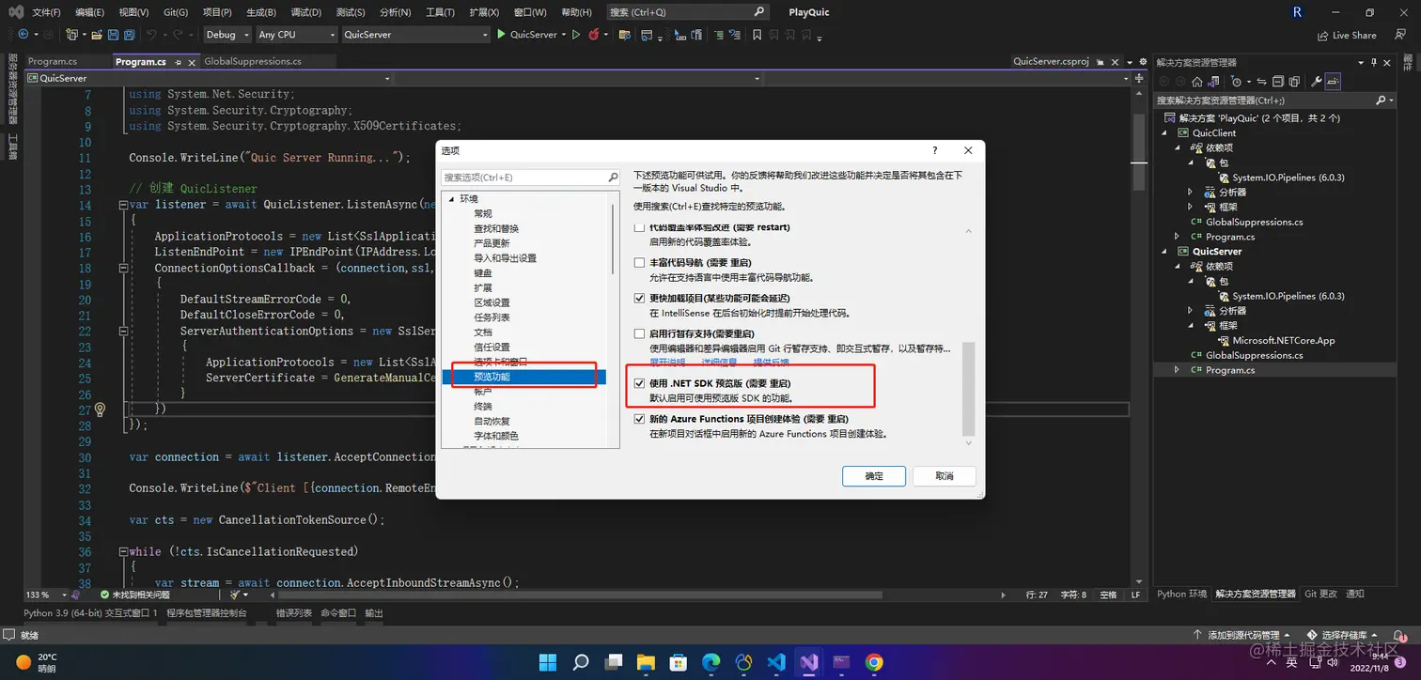Start debugging QuicServer with green play button

[x=500, y=34]
